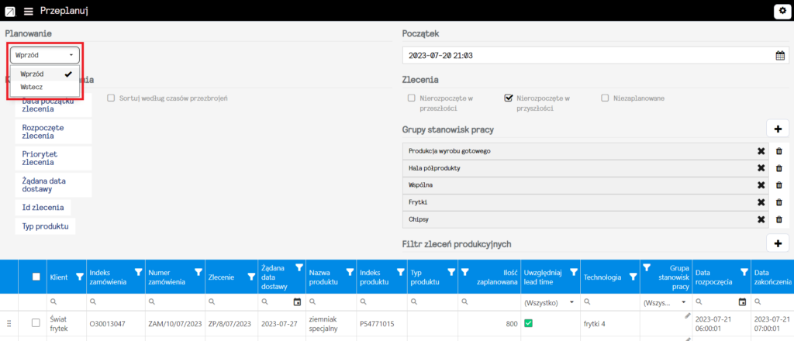The image size is (794, 341).
Task: Open Grupa stanowisk pracy filter dropdown
Action: [666, 302]
